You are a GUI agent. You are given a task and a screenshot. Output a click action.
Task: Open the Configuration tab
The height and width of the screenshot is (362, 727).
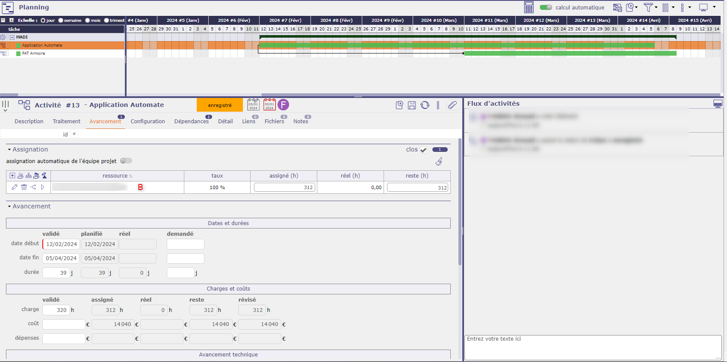(148, 122)
